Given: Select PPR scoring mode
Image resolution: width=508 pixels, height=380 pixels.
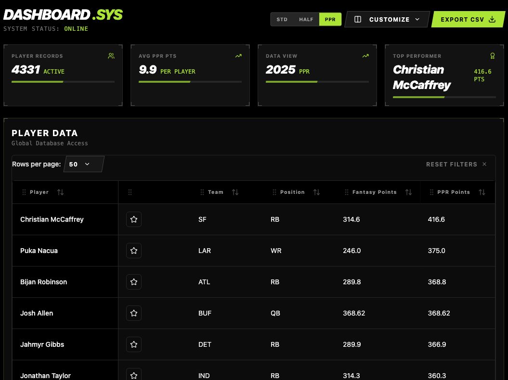Looking at the screenshot, I should pos(330,19).
